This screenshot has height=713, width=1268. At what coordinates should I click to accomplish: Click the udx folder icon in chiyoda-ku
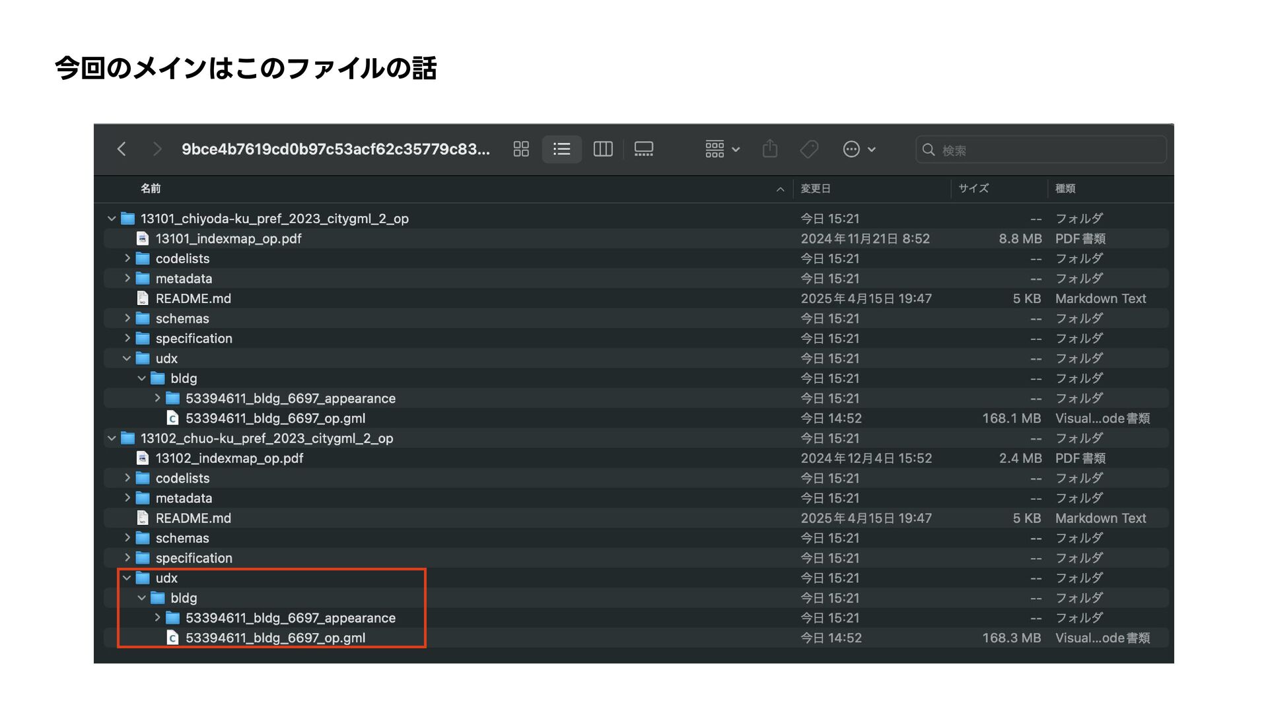click(x=143, y=358)
